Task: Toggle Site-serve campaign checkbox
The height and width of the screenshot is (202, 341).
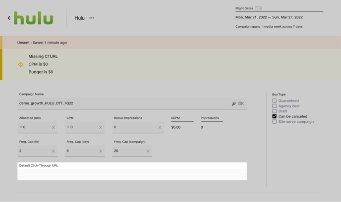Action: point(275,121)
